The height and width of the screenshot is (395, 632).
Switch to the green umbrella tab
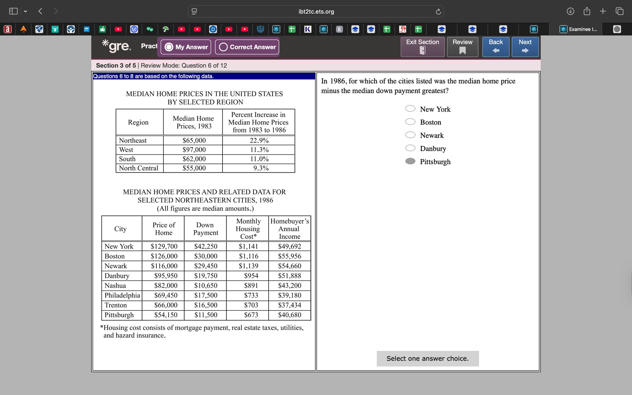[166, 29]
